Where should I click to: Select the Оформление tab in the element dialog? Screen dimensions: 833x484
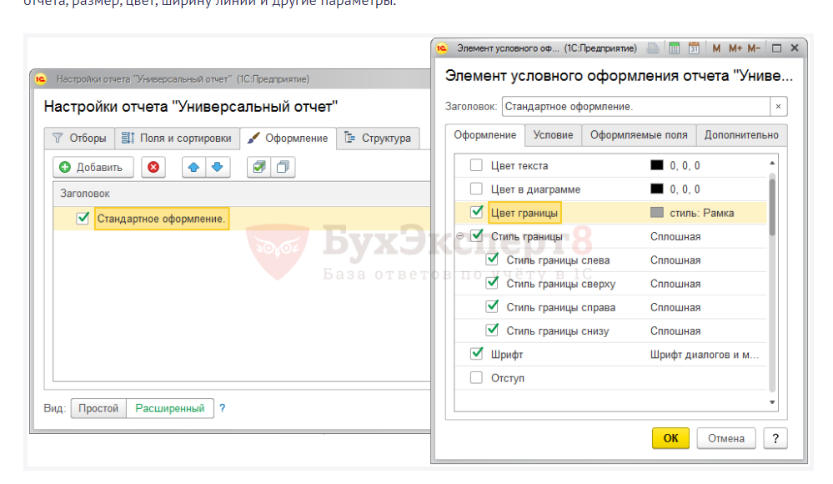pos(485,135)
